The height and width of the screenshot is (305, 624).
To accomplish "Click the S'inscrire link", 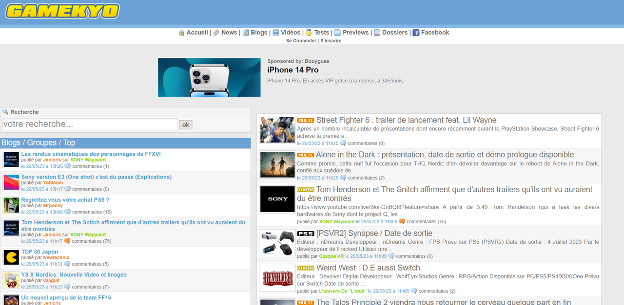I will tap(331, 41).
